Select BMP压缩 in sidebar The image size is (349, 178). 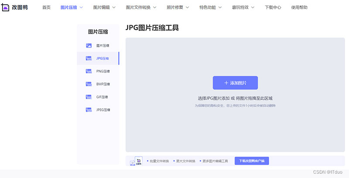pyautogui.click(x=98, y=84)
